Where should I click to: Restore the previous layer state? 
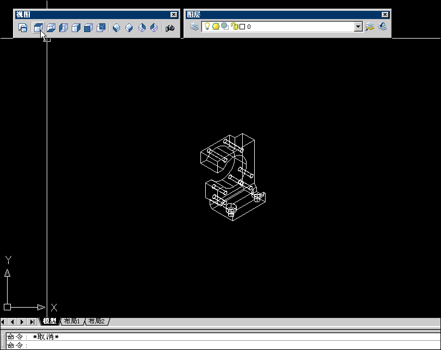pyautogui.click(x=382, y=27)
